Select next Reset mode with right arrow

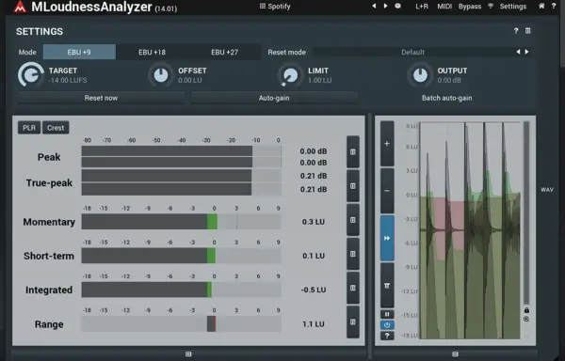(x=526, y=52)
